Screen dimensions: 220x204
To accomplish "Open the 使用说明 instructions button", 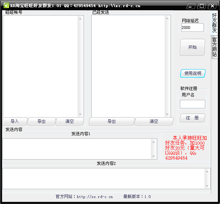I will 193,73.
